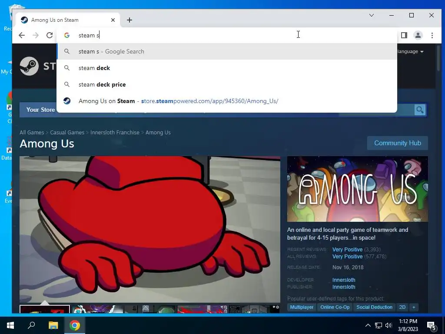The image size is (445, 334).
Task: Open the Innersloth Franchise breadcrumb
Action: pos(115,132)
